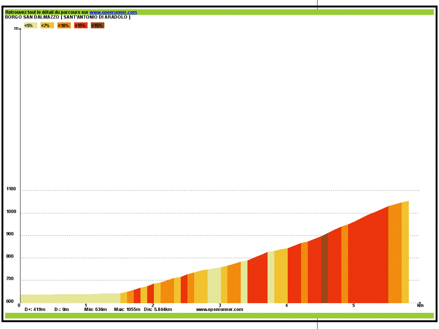
Task: Click the Dis: 5.844km distance value
Action: [158, 310]
